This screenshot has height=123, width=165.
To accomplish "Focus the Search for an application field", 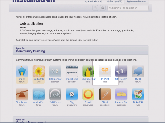I will (x=128, y=8).
